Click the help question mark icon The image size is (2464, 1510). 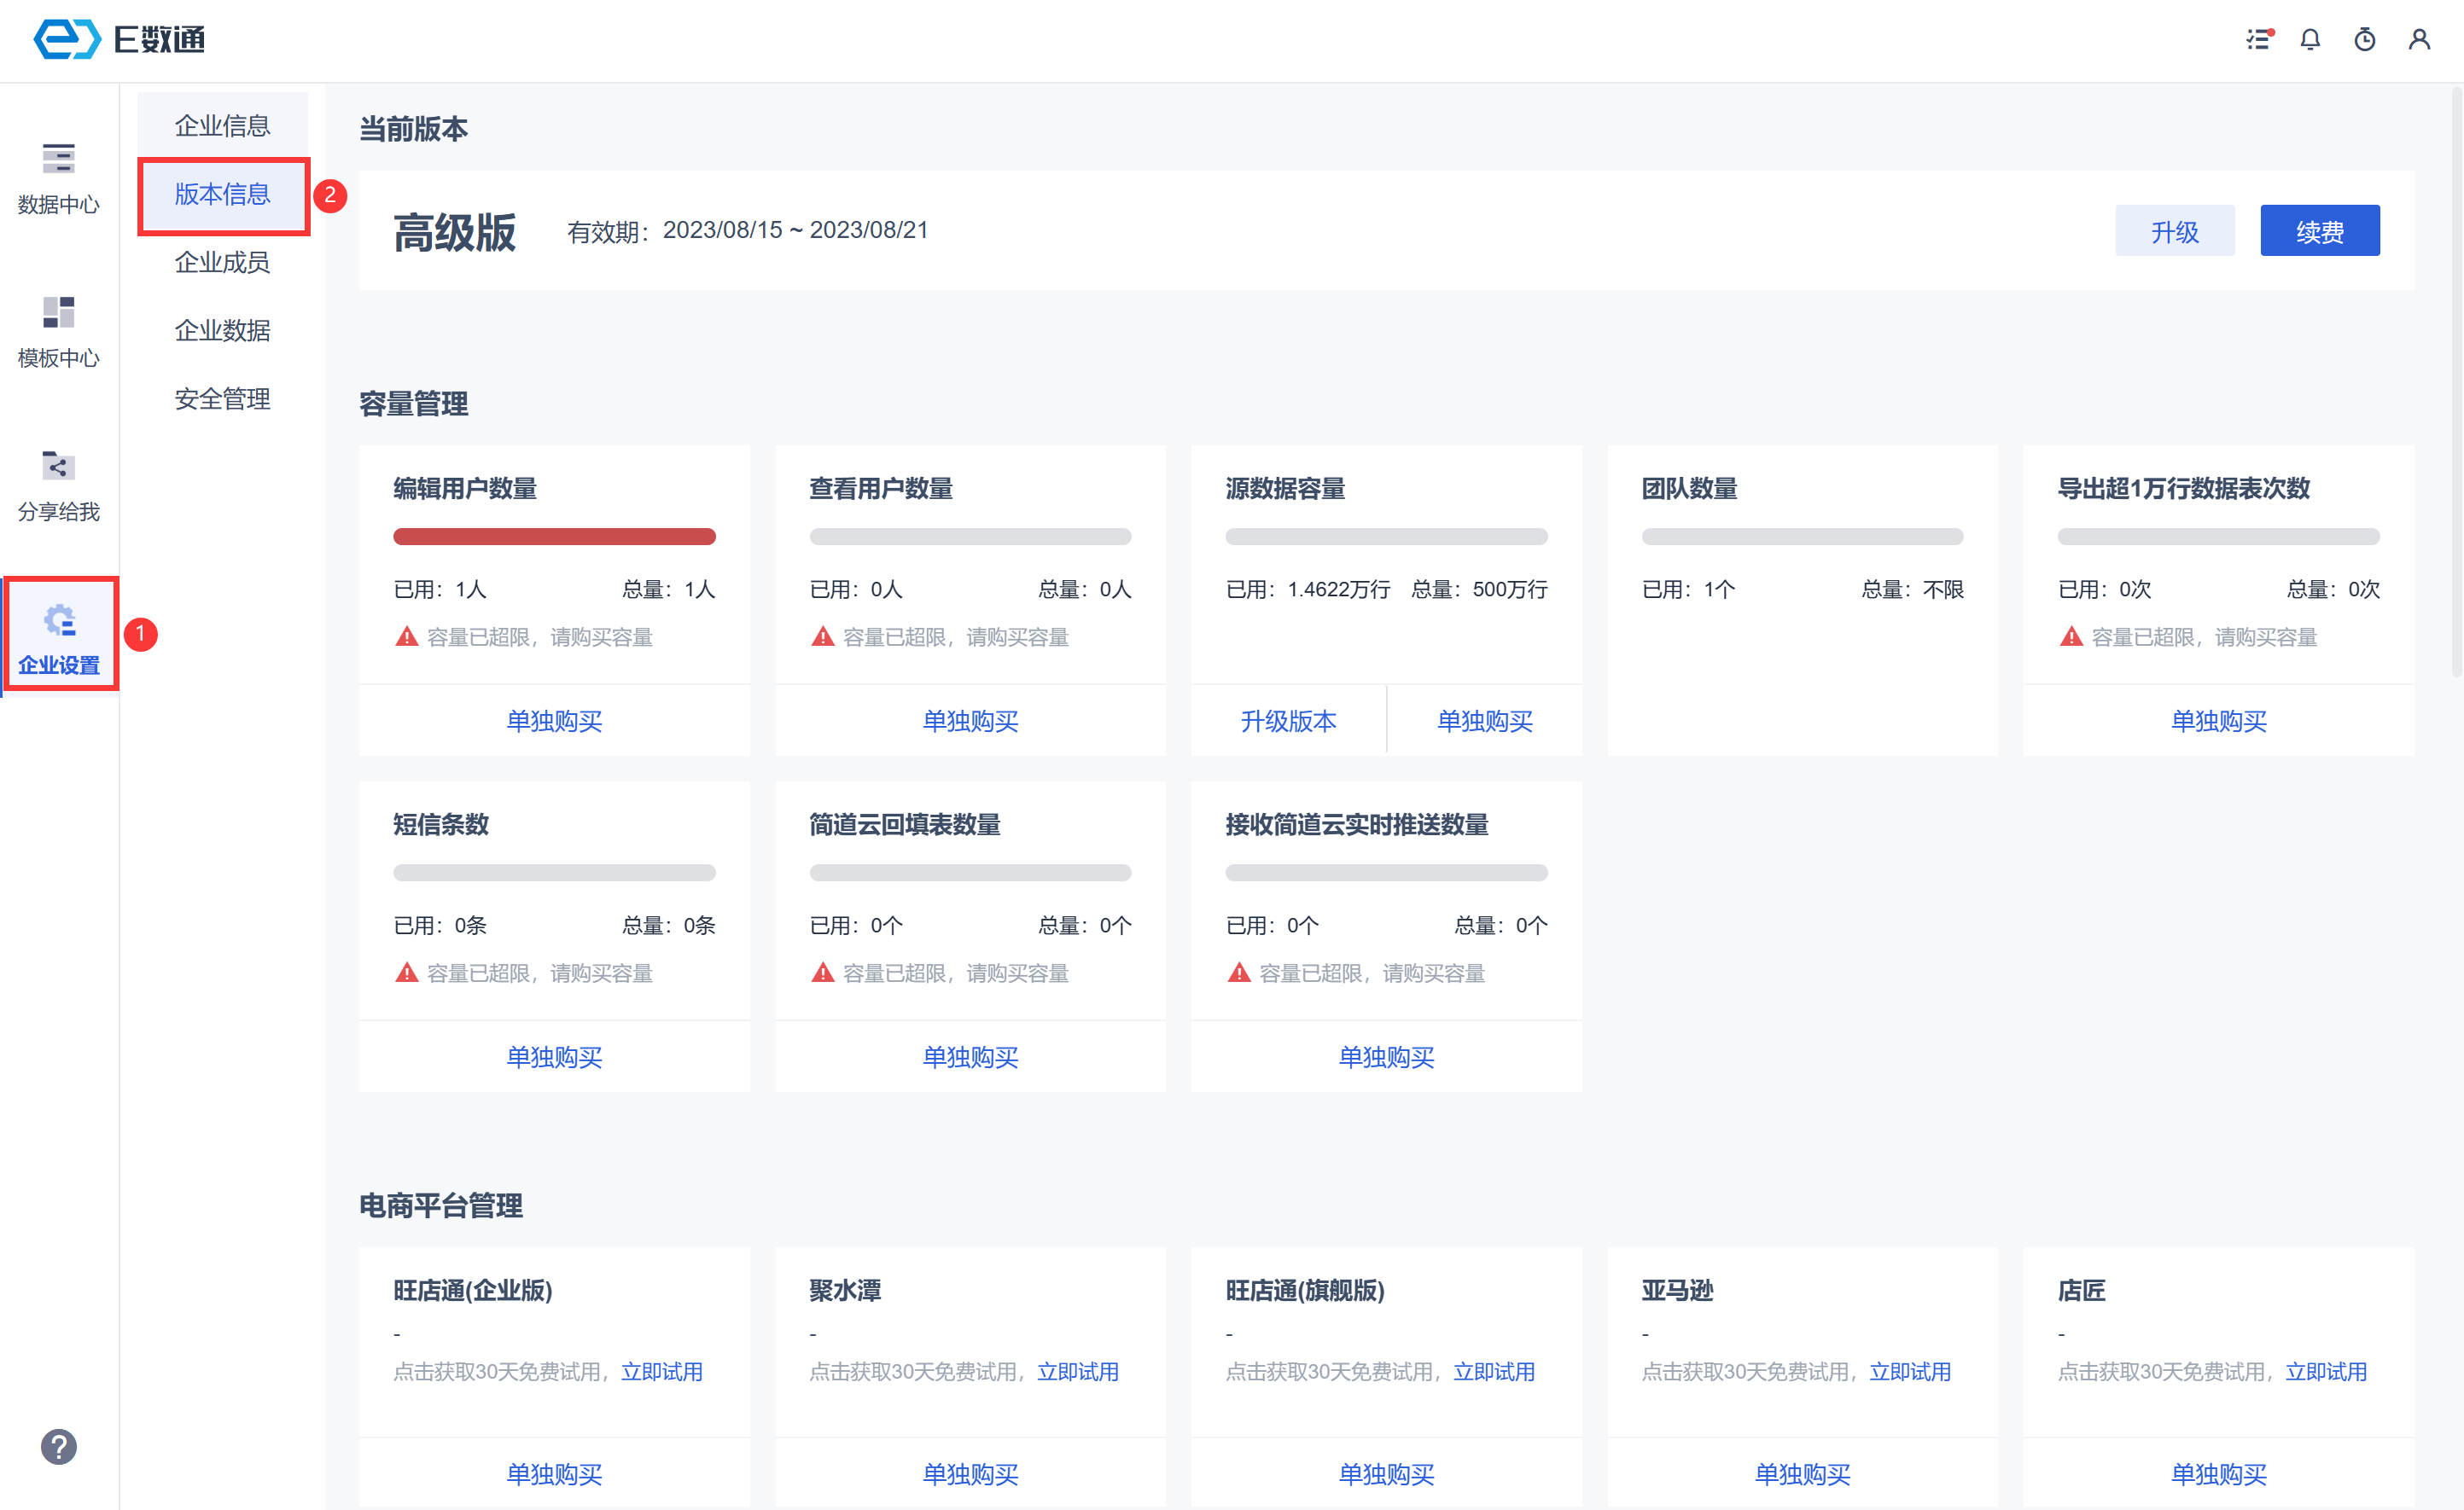pos(58,1446)
